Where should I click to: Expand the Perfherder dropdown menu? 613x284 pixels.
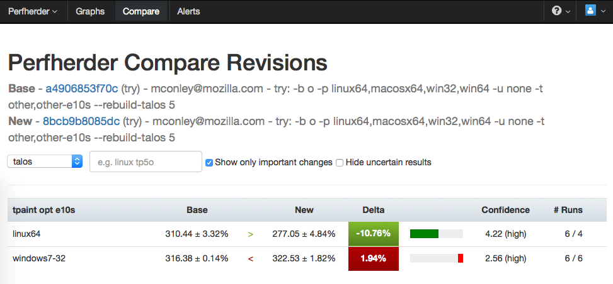pos(32,11)
